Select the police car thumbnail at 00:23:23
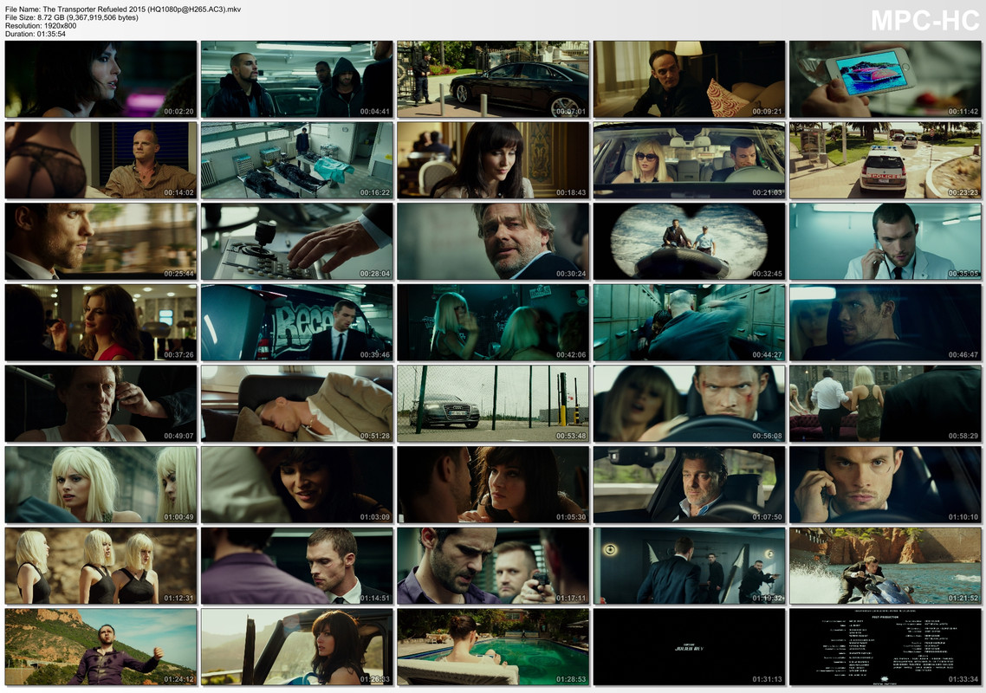 (885, 160)
